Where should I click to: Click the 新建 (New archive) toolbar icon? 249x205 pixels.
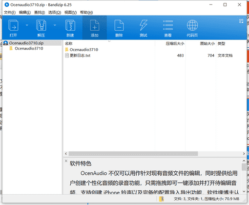70,25
